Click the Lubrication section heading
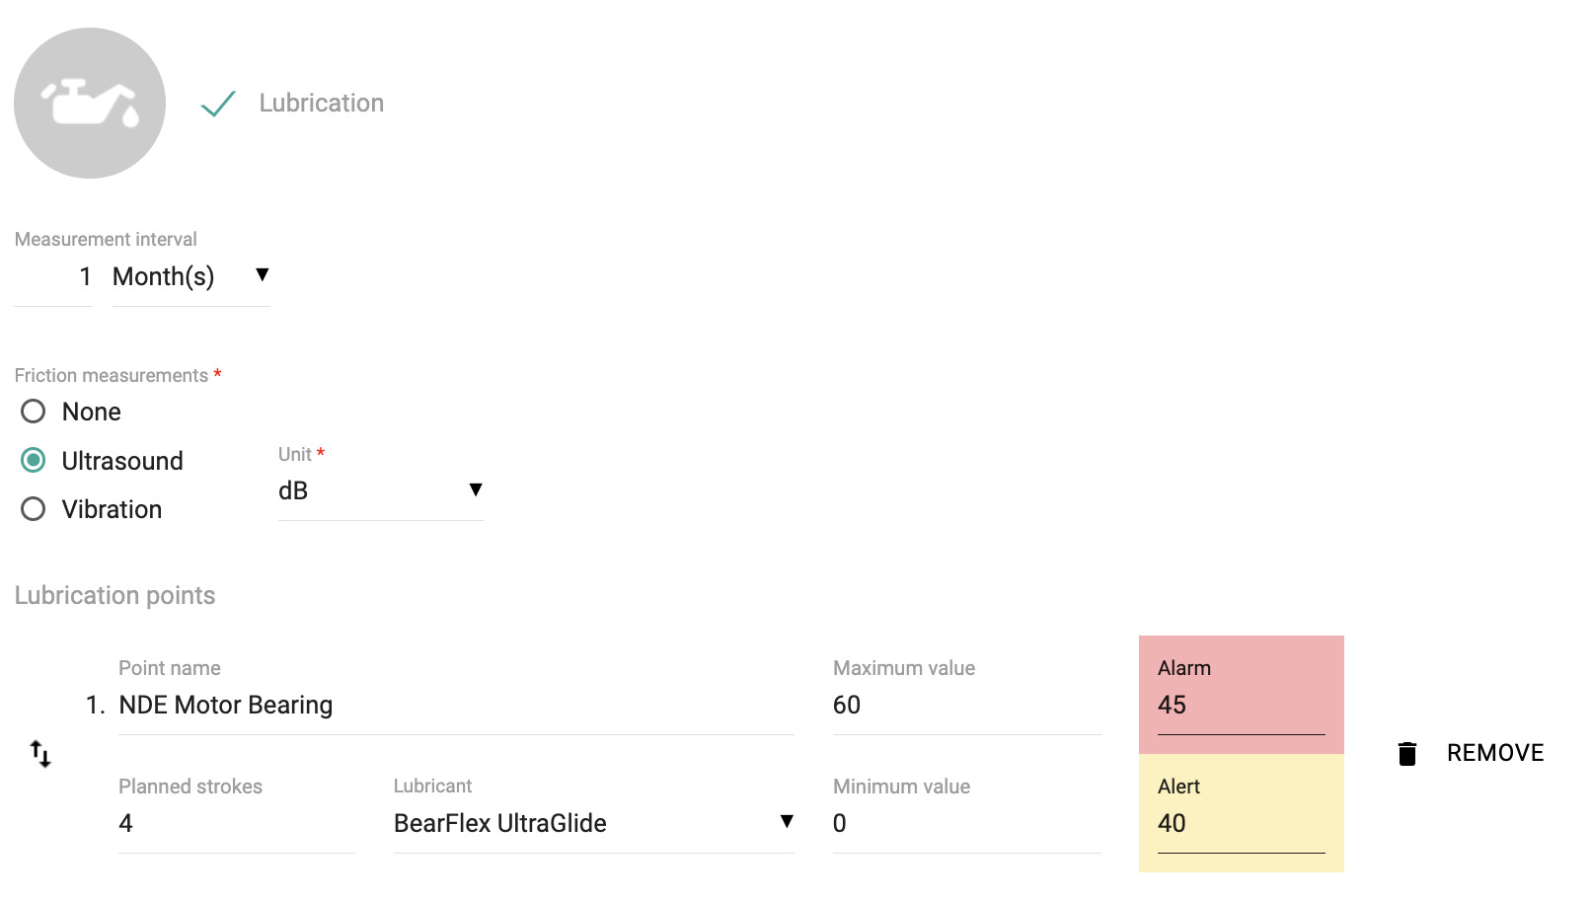The width and height of the screenshot is (1591, 900). [x=321, y=104]
